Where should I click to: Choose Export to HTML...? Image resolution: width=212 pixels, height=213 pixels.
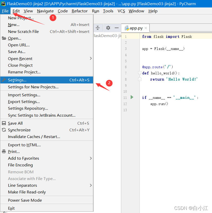[x=47, y=145]
